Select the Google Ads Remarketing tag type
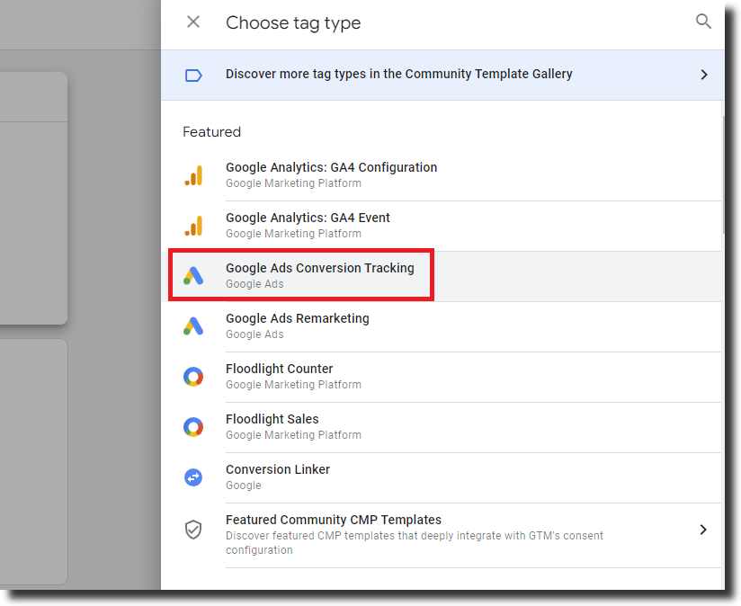The image size is (741, 606). 297,318
